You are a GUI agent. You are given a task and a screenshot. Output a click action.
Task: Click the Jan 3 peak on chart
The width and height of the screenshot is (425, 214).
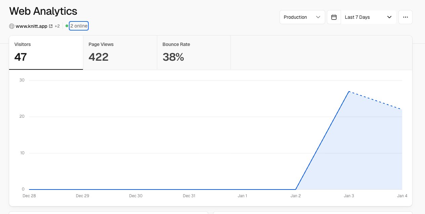coord(349,91)
